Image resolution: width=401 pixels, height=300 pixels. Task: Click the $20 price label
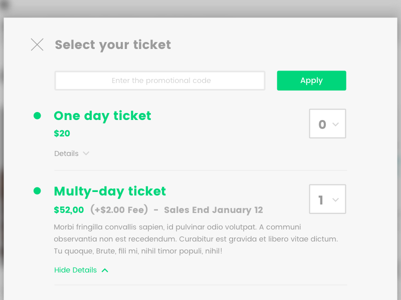coord(62,133)
